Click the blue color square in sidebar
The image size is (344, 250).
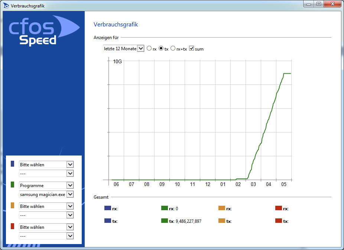13,164
